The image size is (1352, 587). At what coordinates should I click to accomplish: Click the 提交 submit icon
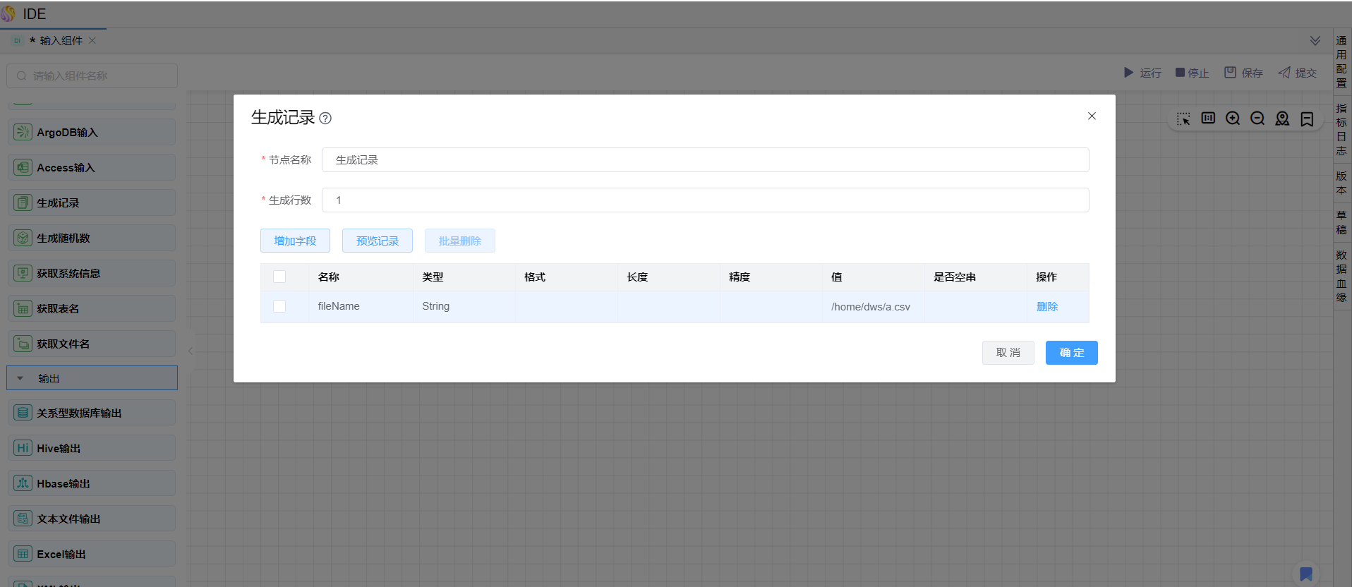pos(1284,73)
